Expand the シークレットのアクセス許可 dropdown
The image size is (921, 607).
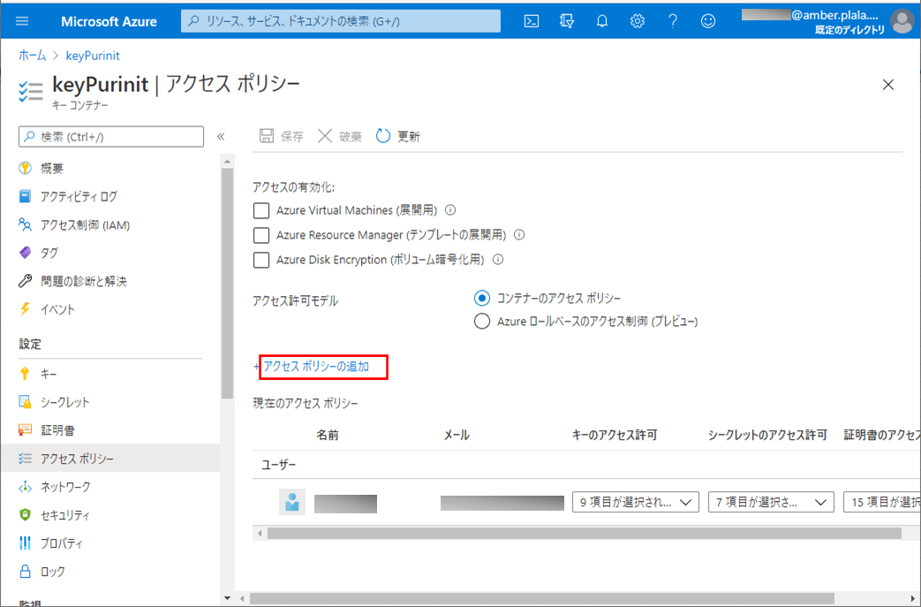point(771,502)
